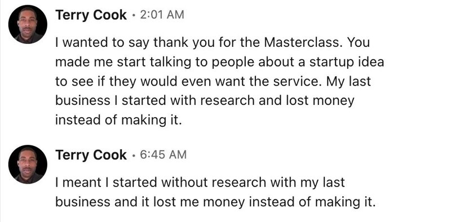Click the separator dot before 6:45 AM
This screenshot has height=222, width=451.
(x=134, y=156)
